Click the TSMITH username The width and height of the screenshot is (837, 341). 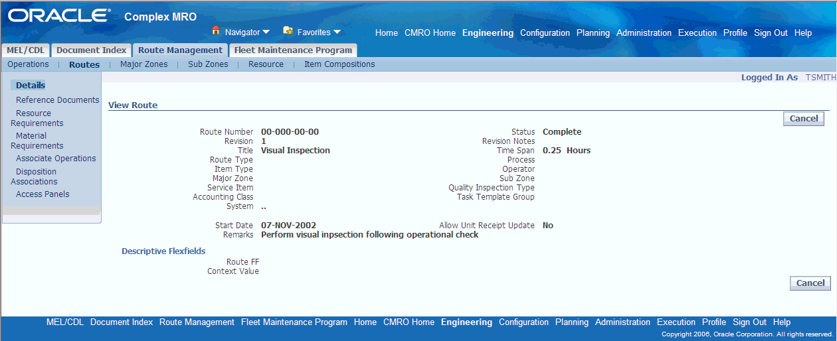click(821, 78)
